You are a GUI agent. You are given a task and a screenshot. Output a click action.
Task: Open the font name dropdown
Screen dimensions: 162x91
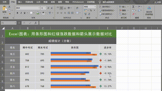[x=39, y=8]
